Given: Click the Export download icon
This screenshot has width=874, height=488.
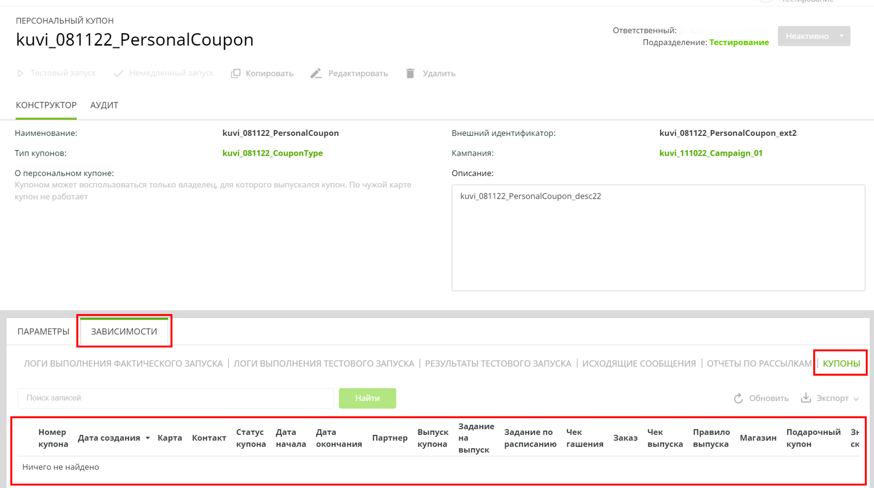Looking at the screenshot, I should coord(806,398).
